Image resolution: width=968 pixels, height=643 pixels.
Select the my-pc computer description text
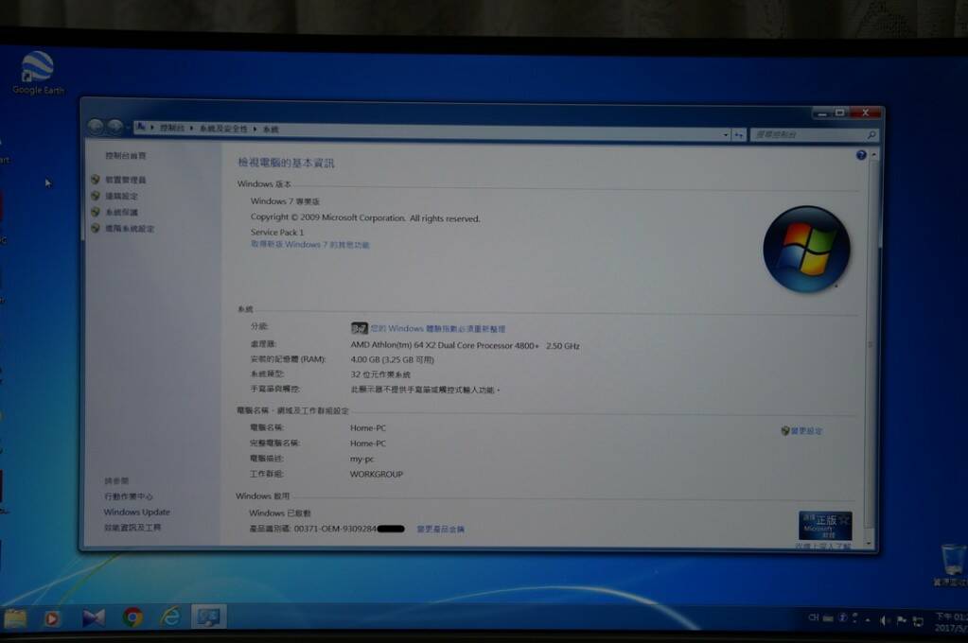[x=361, y=460]
